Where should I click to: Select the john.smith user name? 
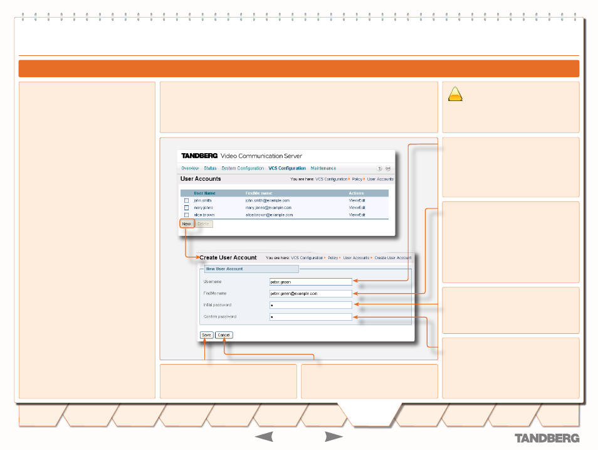pyautogui.click(x=202, y=201)
